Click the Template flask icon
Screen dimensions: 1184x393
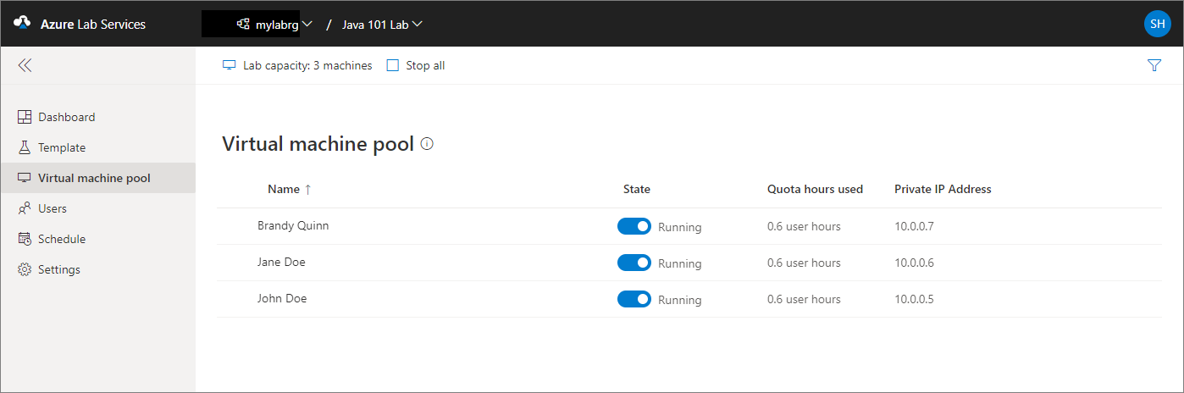point(24,147)
